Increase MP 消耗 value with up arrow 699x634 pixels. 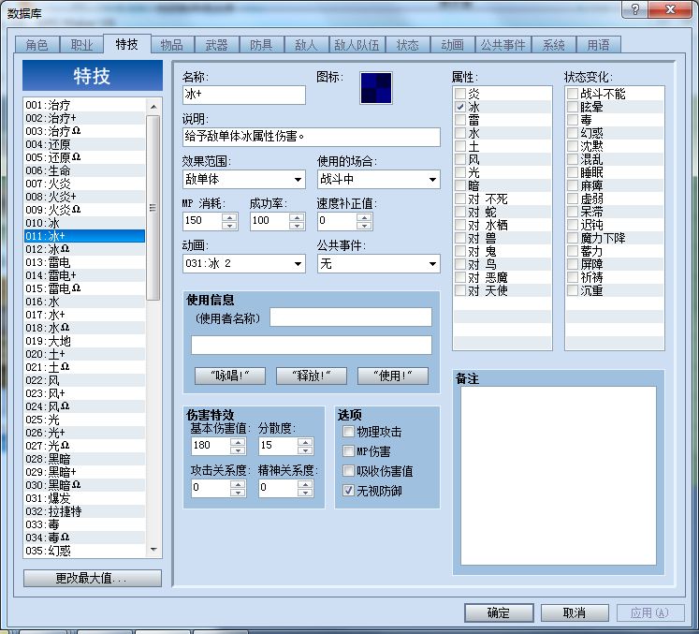point(229,217)
